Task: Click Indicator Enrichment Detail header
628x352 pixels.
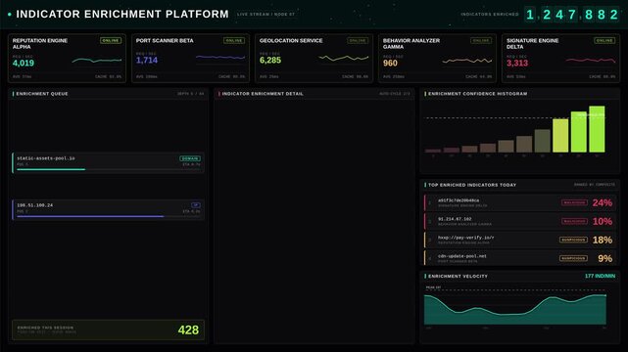Action: point(314,94)
